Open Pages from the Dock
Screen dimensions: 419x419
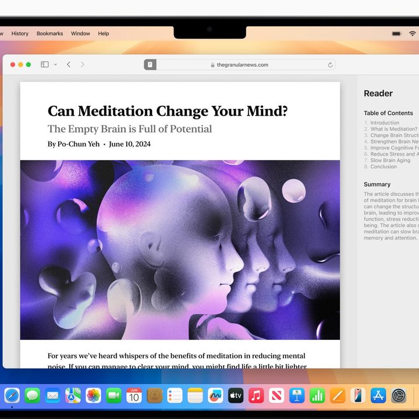coord(338,396)
